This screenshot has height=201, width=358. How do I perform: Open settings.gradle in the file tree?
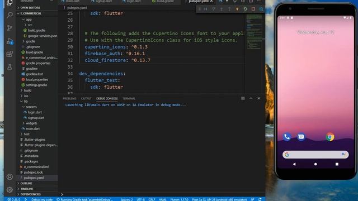point(37,85)
